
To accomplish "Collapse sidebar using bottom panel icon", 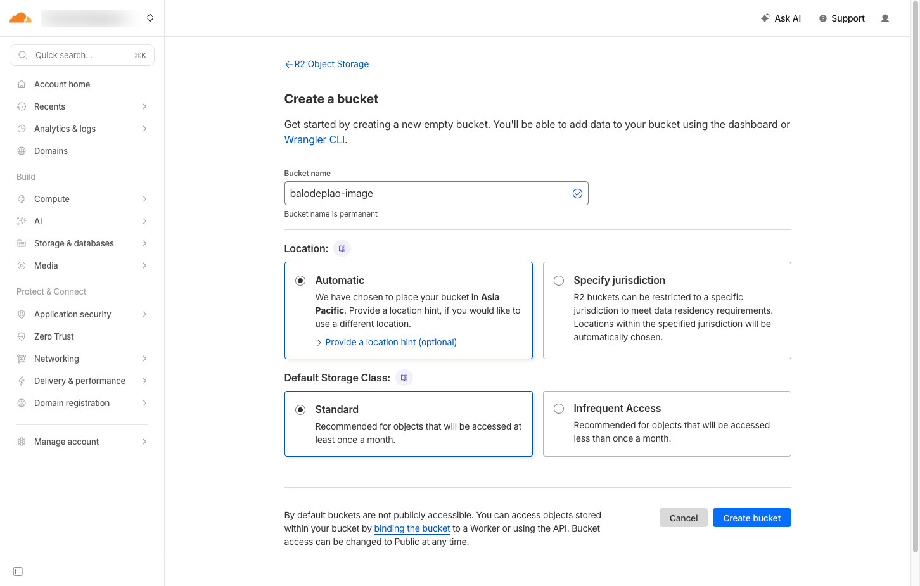I will pyautogui.click(x=18, y=571).
